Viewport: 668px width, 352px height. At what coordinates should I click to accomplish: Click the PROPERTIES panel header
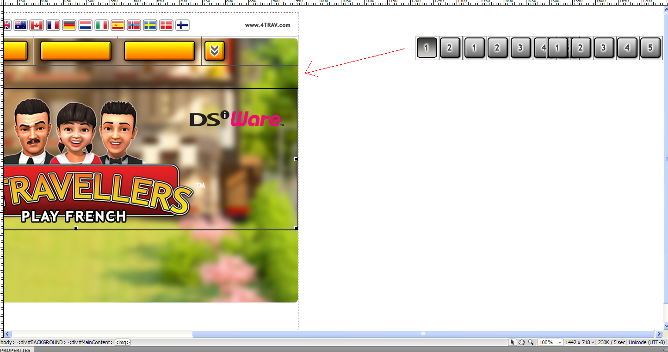click(16, 350)
